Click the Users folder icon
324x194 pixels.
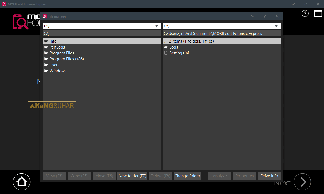coord(46,65)
